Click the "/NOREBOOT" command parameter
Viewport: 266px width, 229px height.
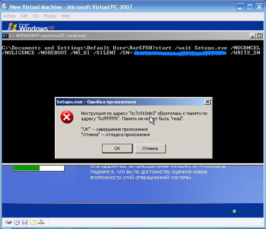point(52,53)
